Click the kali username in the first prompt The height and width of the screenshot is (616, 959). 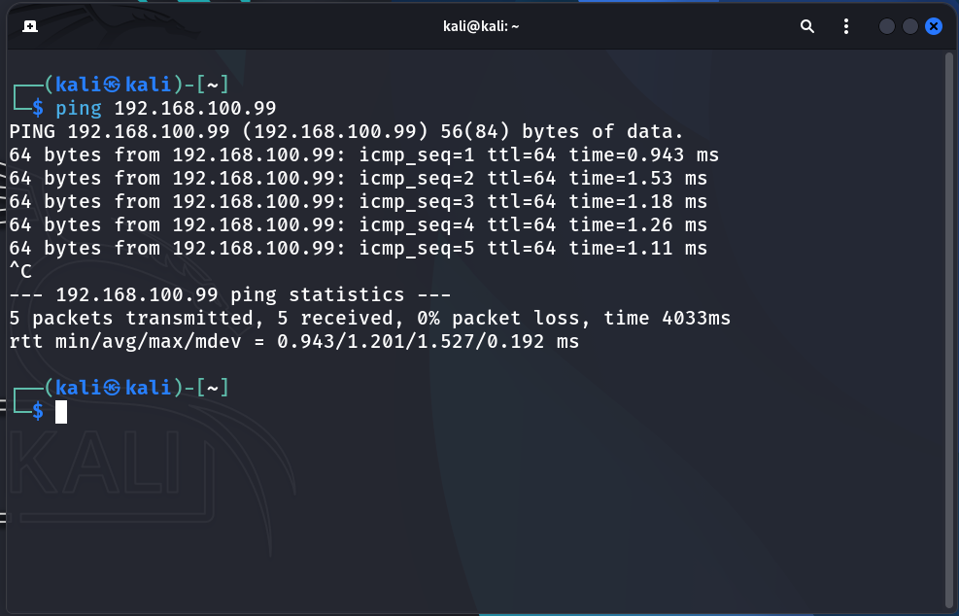78,85
